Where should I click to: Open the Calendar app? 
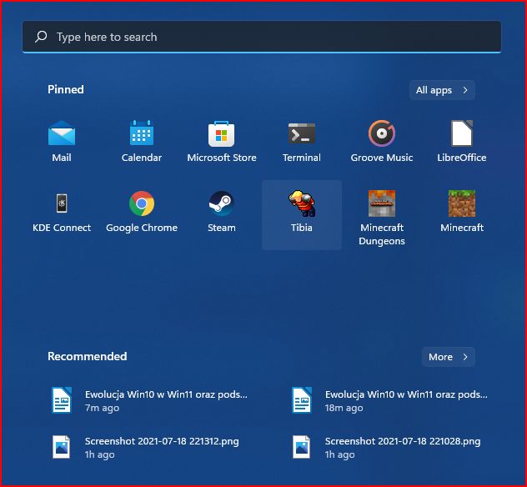[142, 141]
